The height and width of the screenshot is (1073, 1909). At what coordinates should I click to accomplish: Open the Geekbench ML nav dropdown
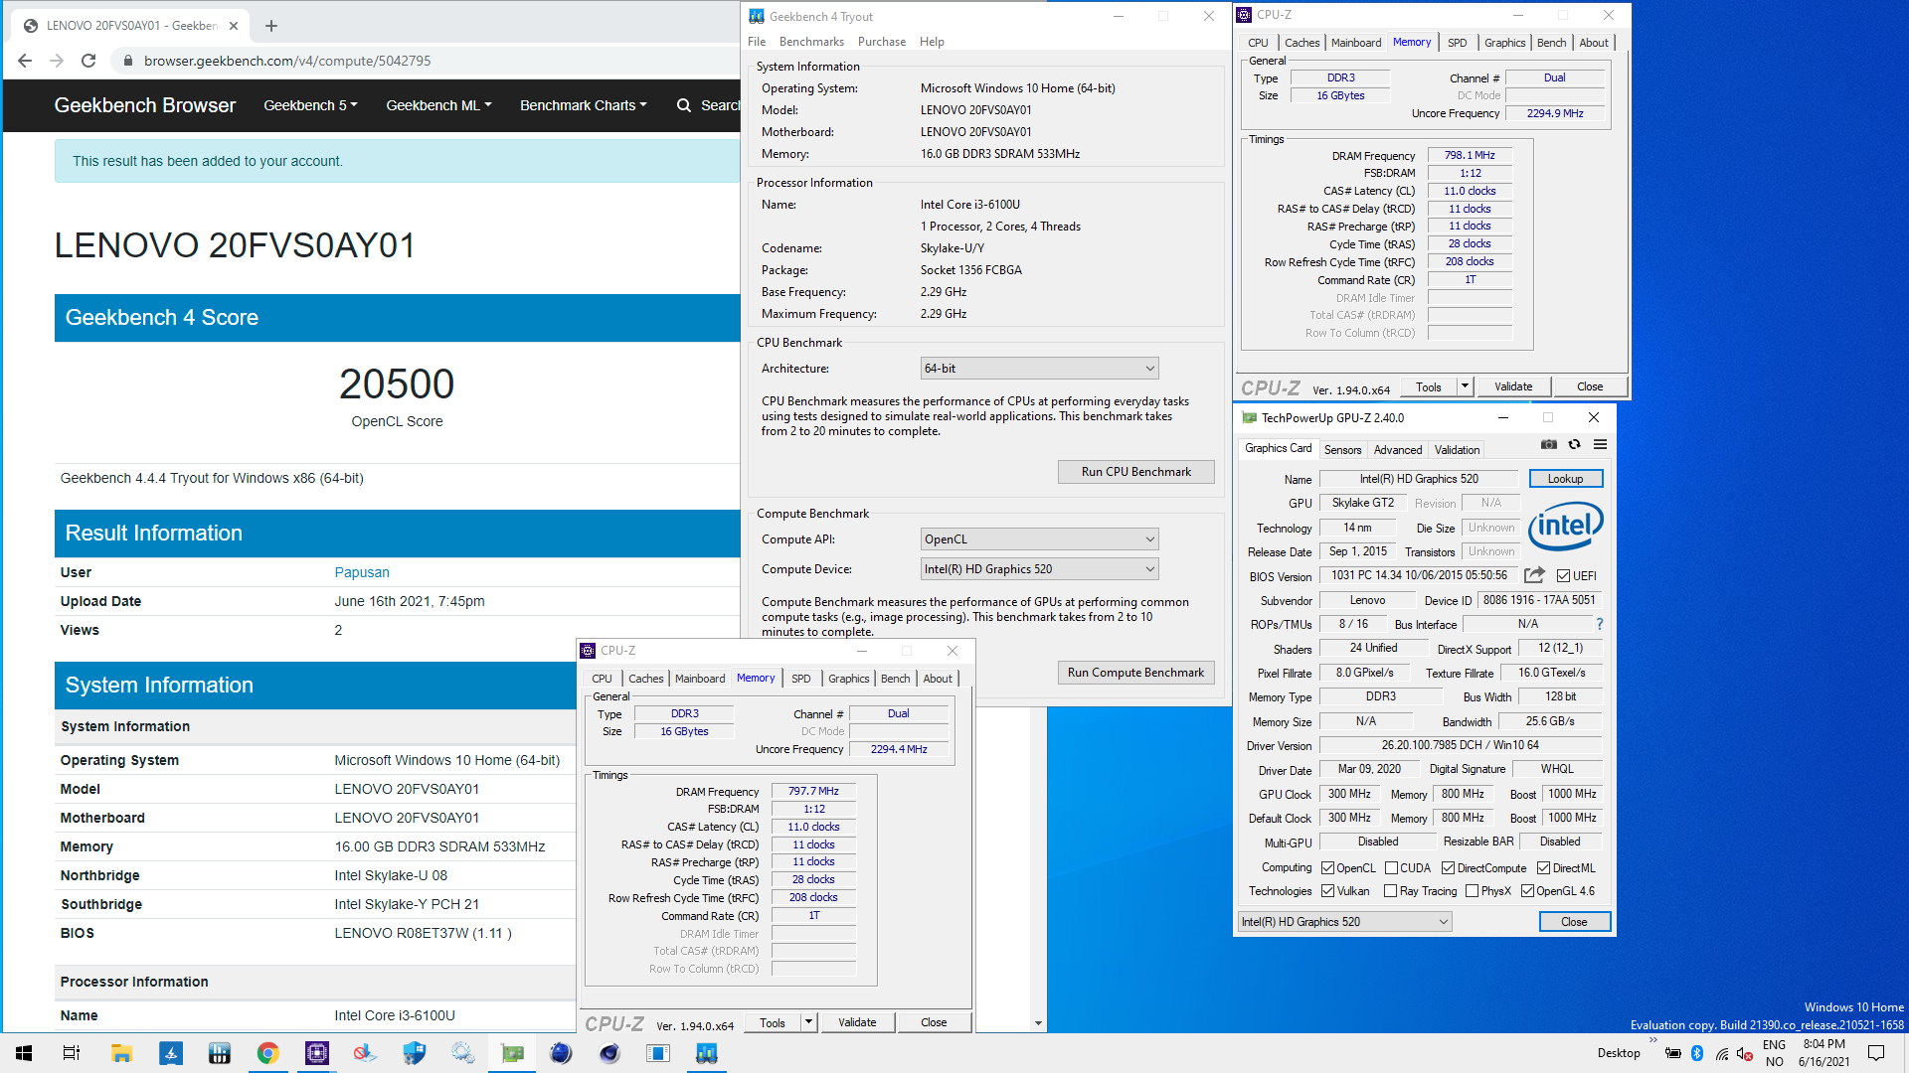(438, 105)
